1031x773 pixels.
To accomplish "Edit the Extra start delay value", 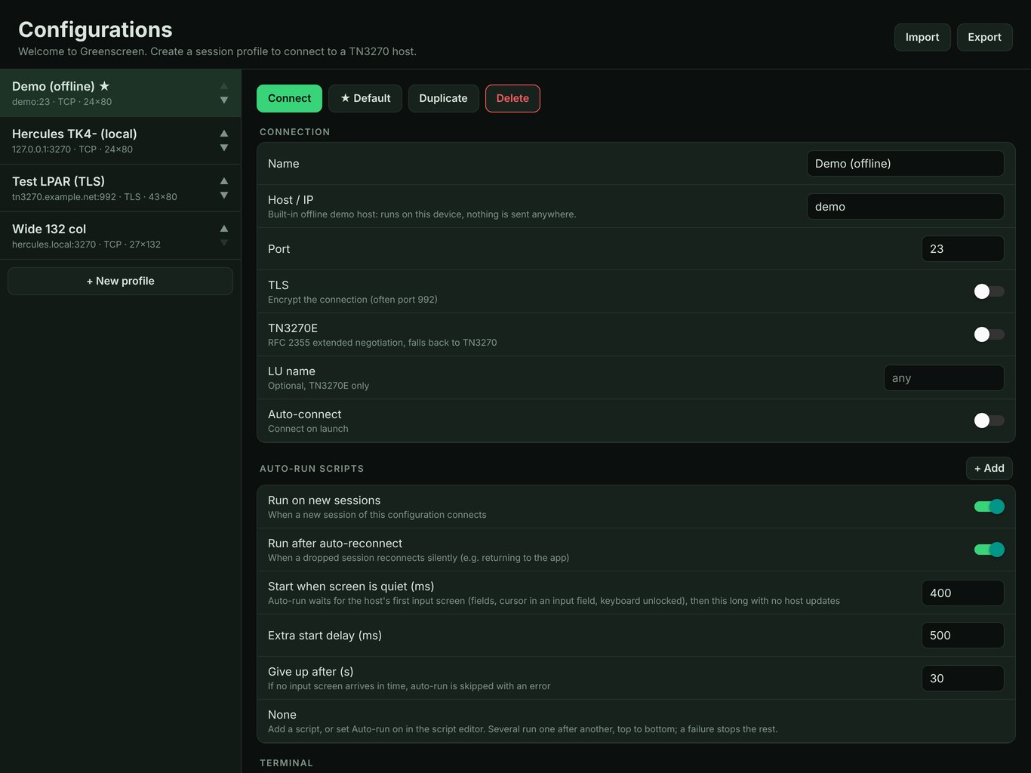I will pos(962,636).
